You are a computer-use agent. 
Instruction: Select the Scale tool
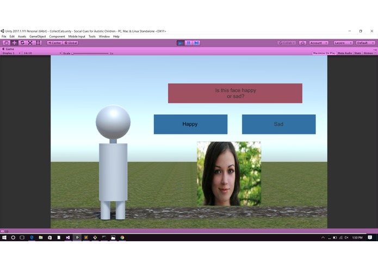(x=30, y=42)
